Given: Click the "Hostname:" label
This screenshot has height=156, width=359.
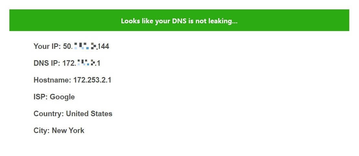Looking at the screenshot, I should point(52,80).
